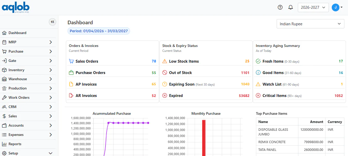Open the Sales Orders count 78
348x156 pixels.
click(154, 61)
